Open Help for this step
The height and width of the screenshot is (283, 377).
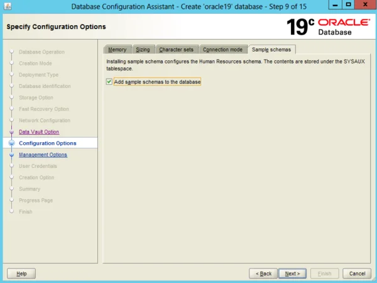pyautogui.click(x=21, y=274)
